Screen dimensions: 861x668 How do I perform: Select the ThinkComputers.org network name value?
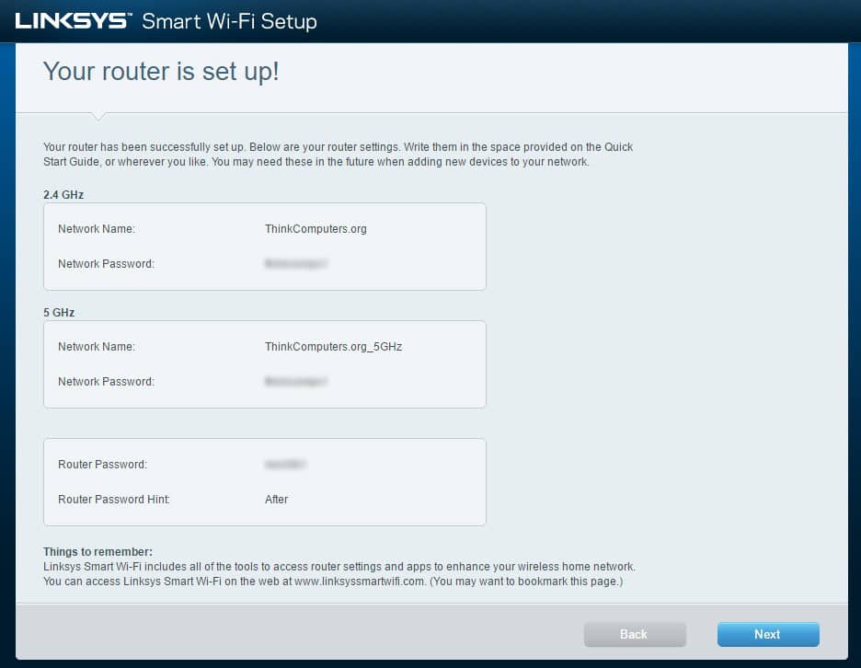(316, 228)
